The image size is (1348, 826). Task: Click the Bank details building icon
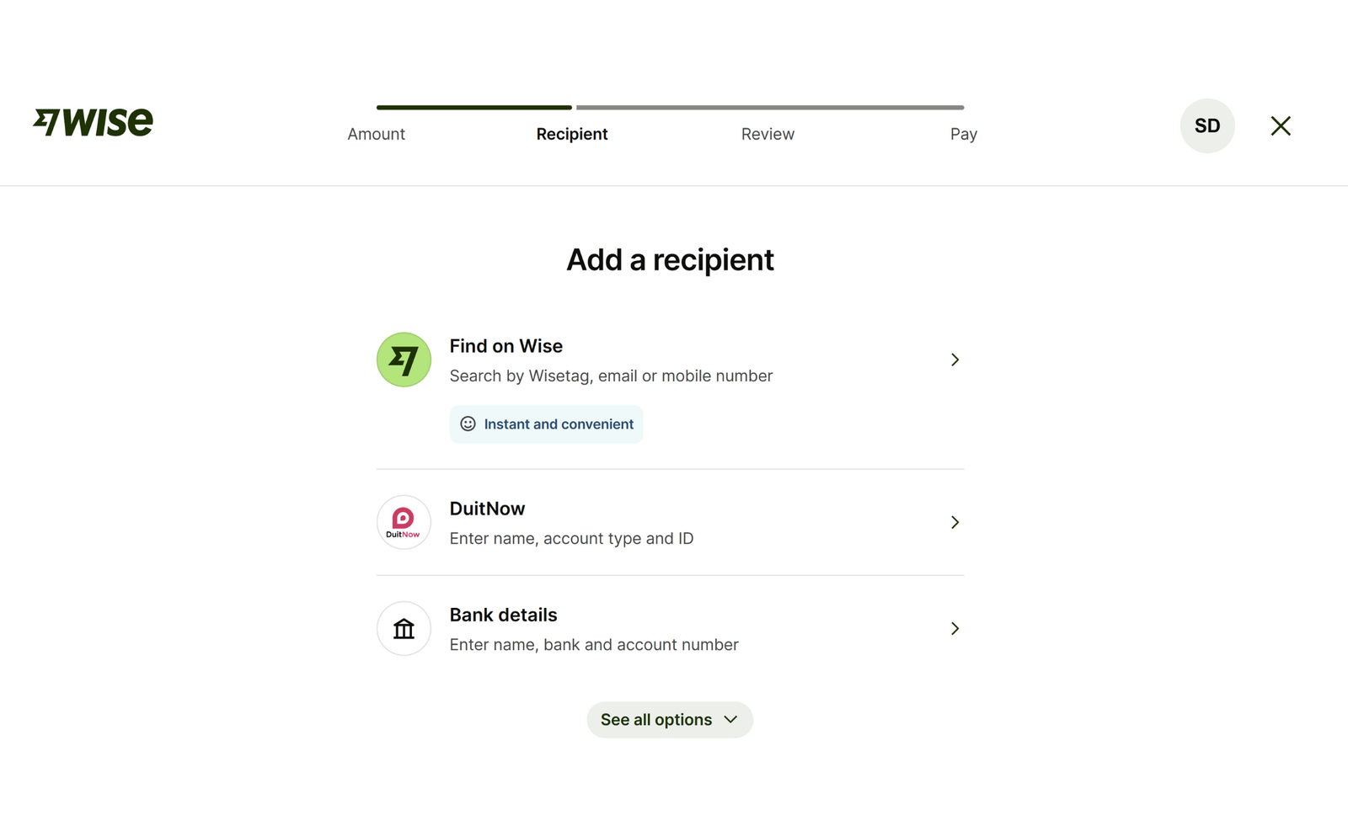point(404,628)
